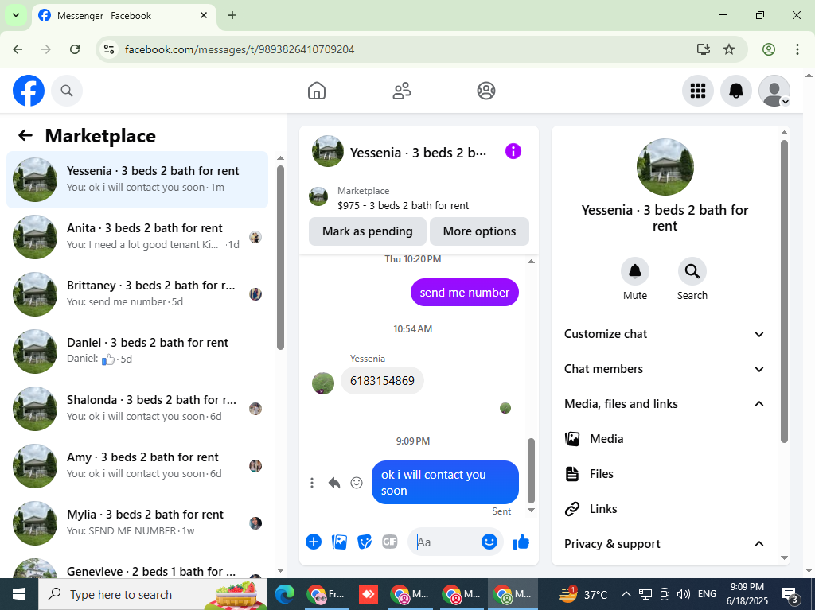Open Mylia conversation in list
The image size is (815, 610).
[137, 523]
